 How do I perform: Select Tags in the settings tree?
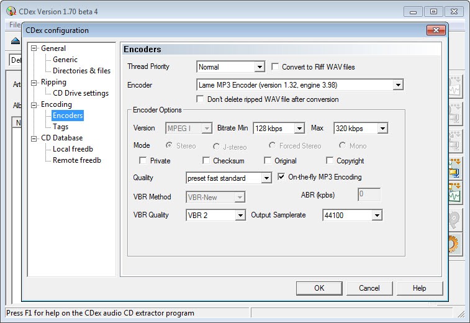click(x=61, y=127)
